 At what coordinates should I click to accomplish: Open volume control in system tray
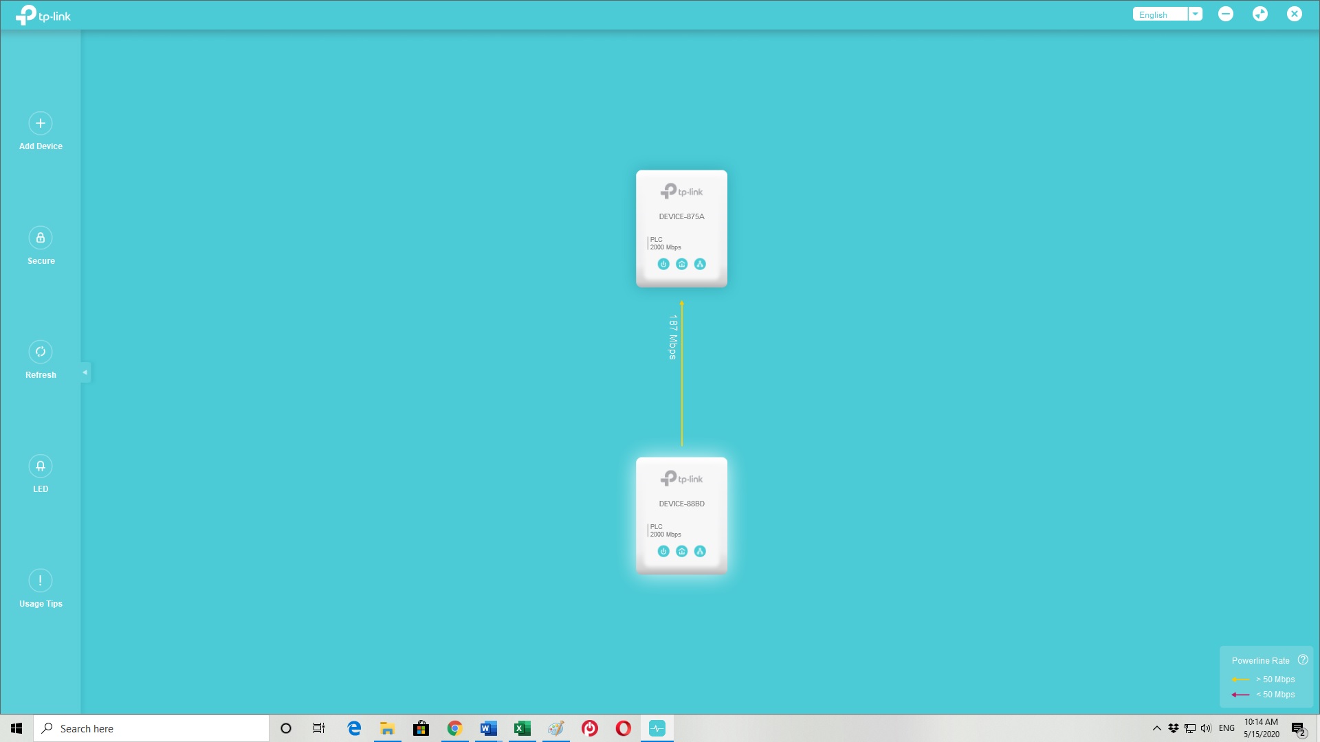(1206, 728)
